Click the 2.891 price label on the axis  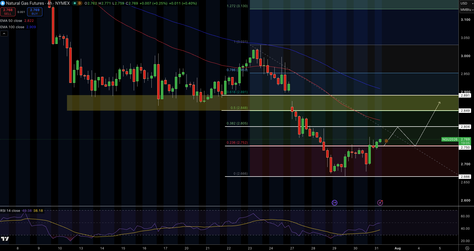465,96
